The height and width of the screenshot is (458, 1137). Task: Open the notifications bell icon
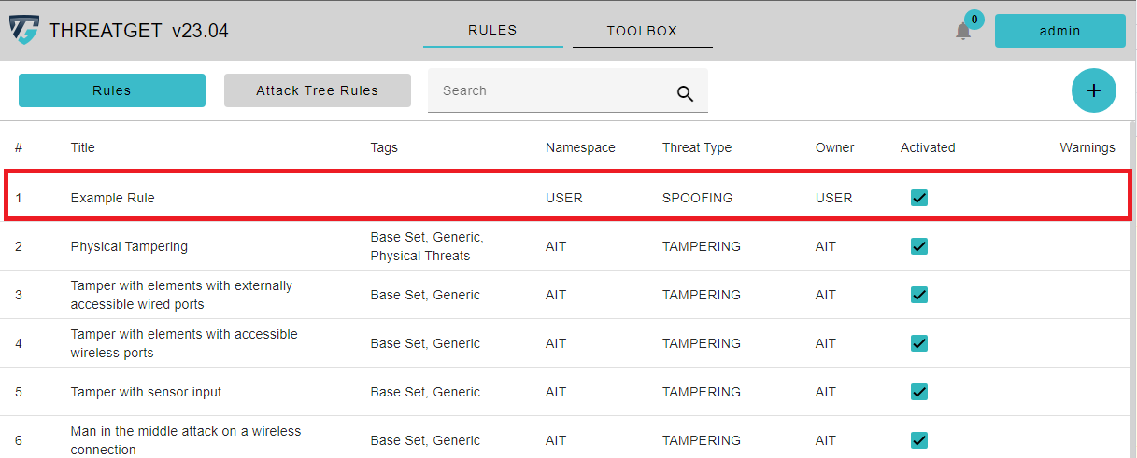(x=963, y=32)
